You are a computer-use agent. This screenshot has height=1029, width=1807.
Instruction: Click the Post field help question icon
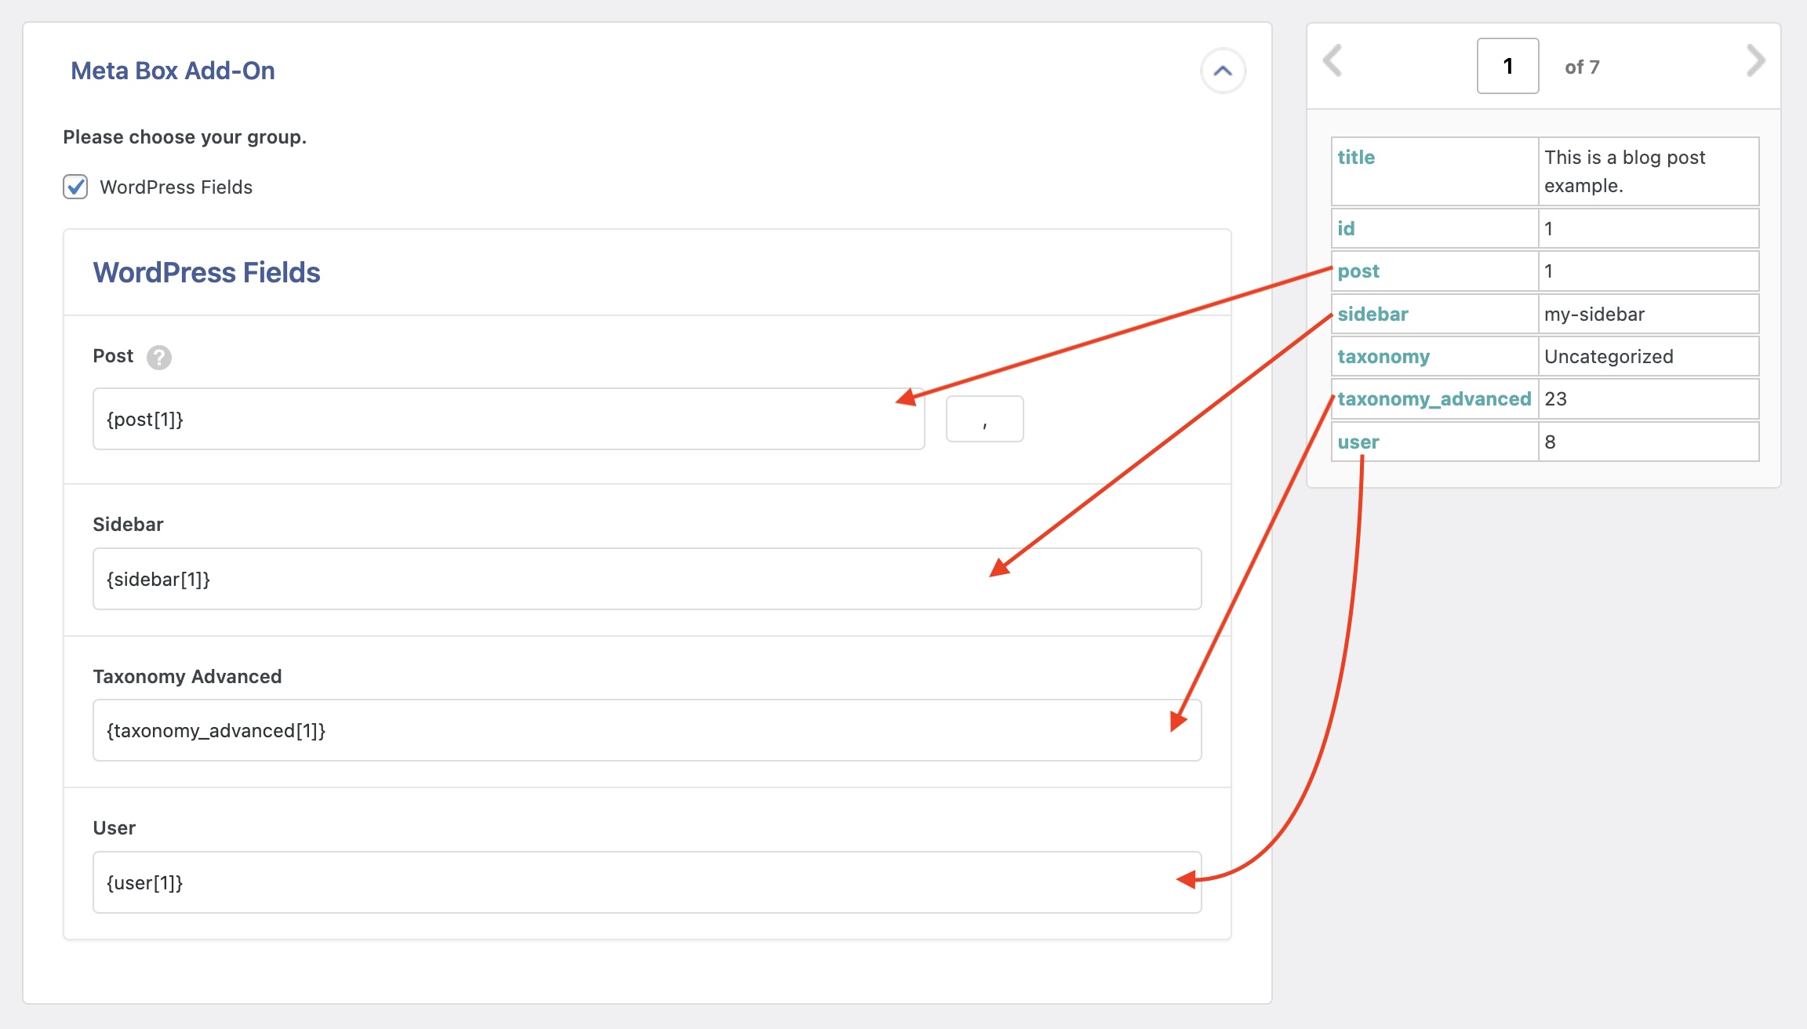coord(159,357)
